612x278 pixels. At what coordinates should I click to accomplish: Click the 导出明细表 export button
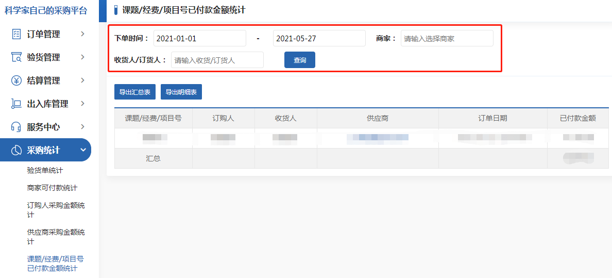point(181,92)
